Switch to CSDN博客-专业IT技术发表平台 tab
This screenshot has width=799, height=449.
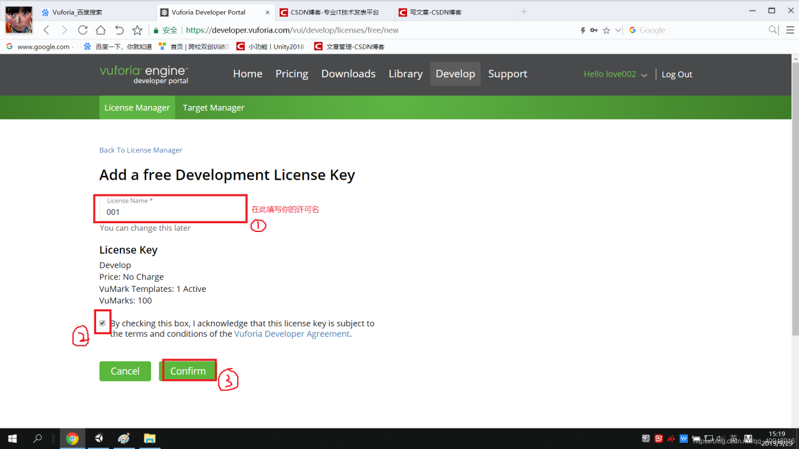tap(335, 12)
